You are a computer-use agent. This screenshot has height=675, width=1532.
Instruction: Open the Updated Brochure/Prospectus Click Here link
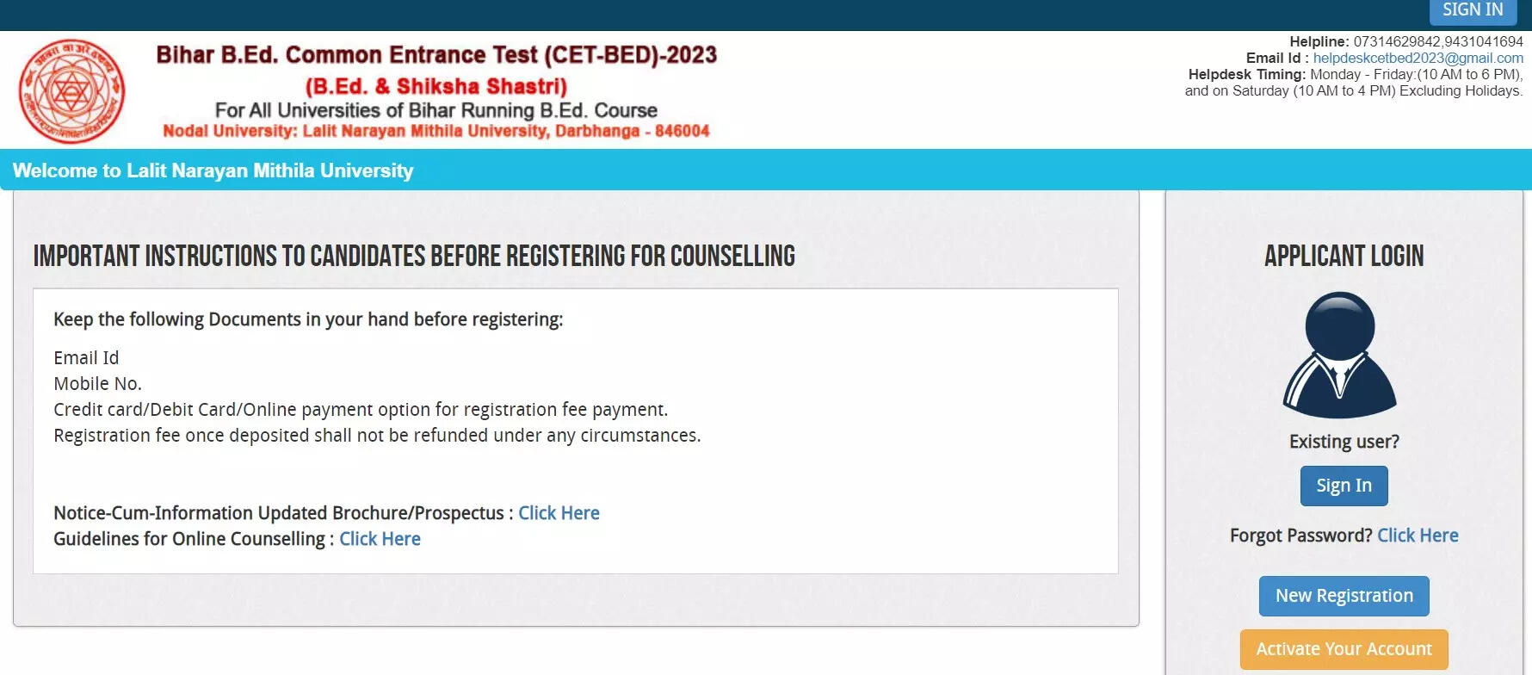pyautogui.click(x=559, y=513)
